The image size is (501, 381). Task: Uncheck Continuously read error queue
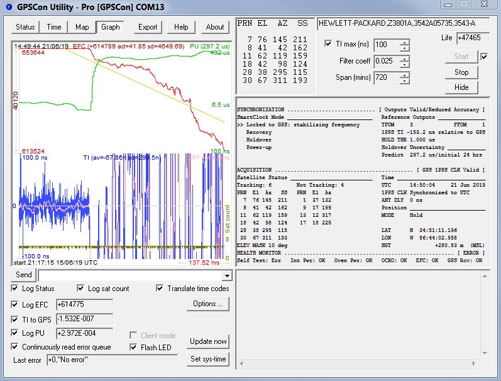(15, 347)
